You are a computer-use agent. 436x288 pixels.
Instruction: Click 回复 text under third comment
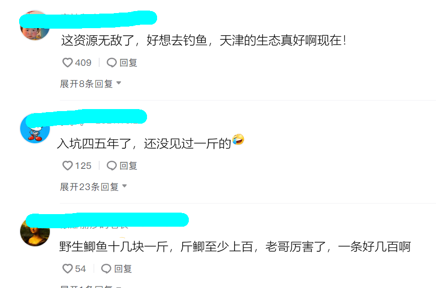[123, 268]
